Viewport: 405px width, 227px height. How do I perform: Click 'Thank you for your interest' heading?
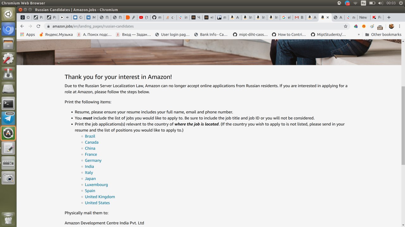coord(118,77)
